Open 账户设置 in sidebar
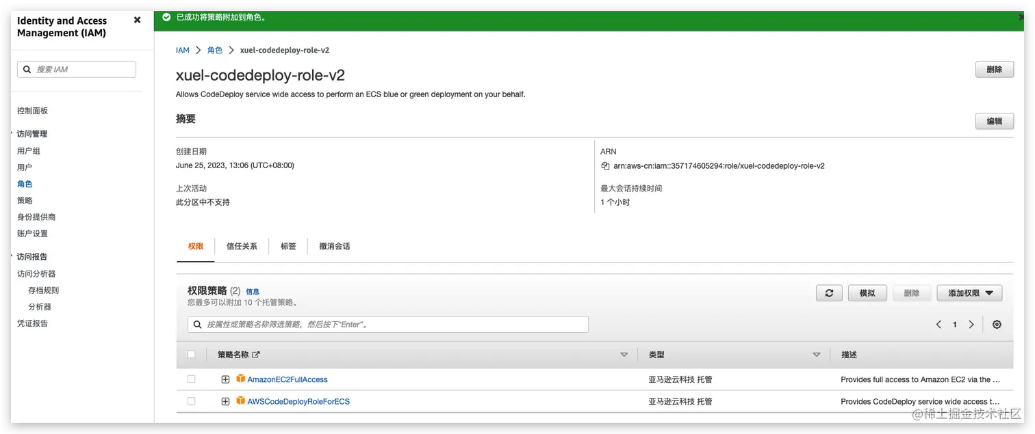 tap(32, 233)
